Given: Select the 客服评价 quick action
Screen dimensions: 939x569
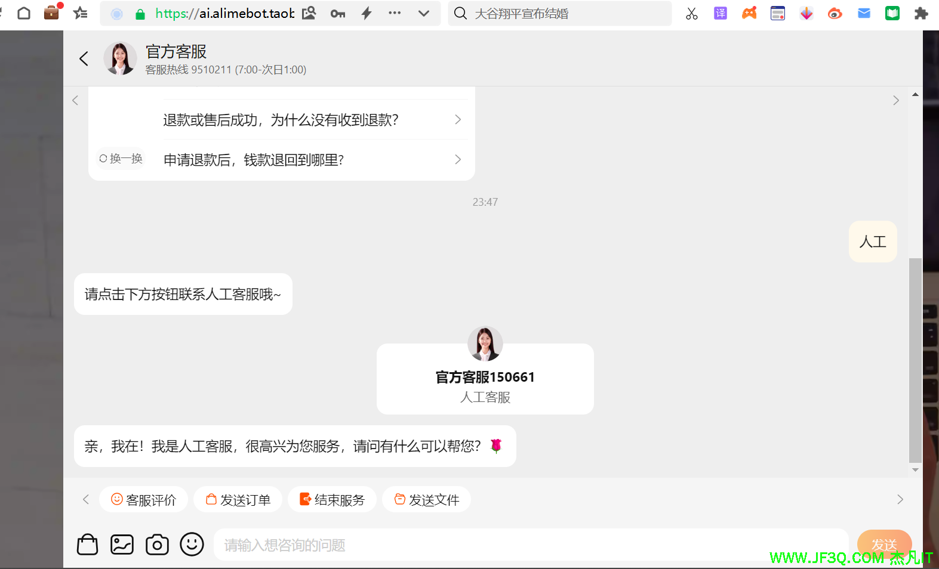Looking at the screenshot, I should pos(143,500).
